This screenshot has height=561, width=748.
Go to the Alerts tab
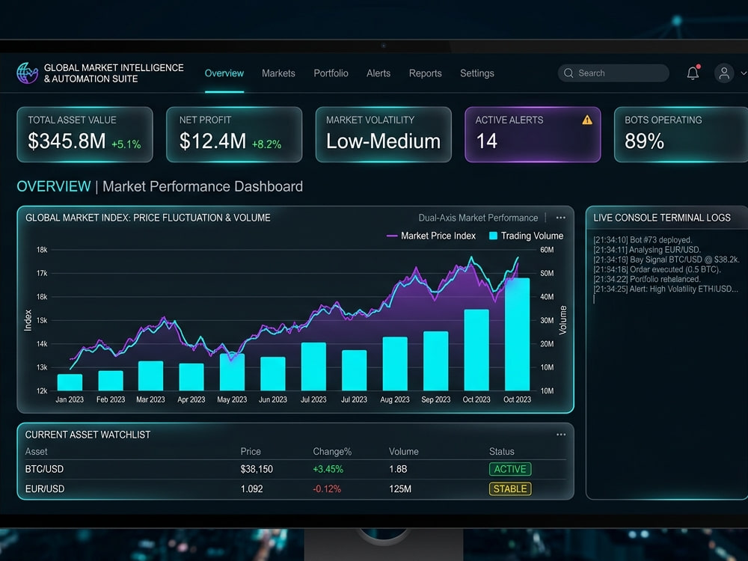pos(378,73)
